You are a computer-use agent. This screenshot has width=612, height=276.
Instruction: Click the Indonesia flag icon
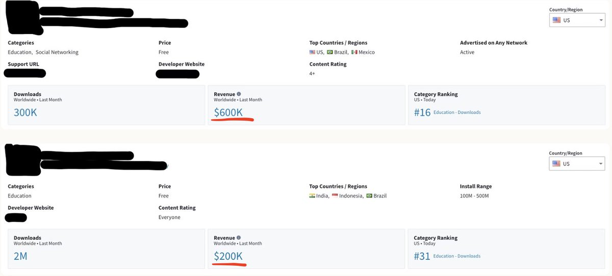coord(335,196)
